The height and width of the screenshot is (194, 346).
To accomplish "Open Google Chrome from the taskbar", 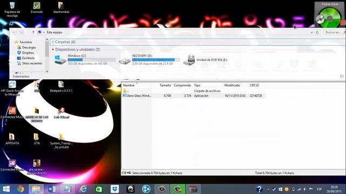I will click(21, 189).
